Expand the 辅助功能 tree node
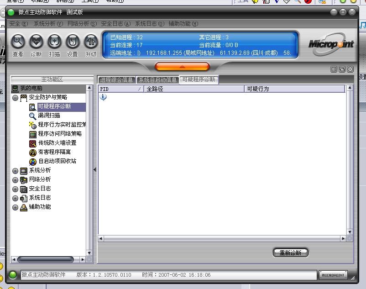Image resolution: width=366 pixels, height=289 pixels. pyautogui.click(x=15, y=207)
